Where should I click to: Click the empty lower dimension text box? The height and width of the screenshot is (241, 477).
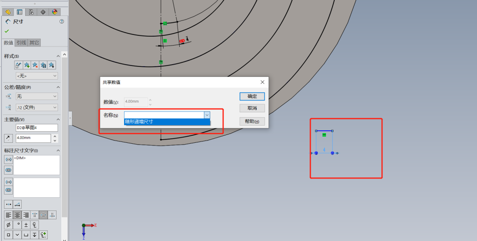pos(37,187)
